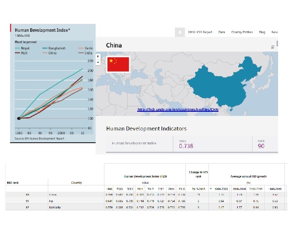Screen dimensions: 302x226
Task: Click the Nepal legend color line
Action: pyautogui.click(x=17, y=48)
